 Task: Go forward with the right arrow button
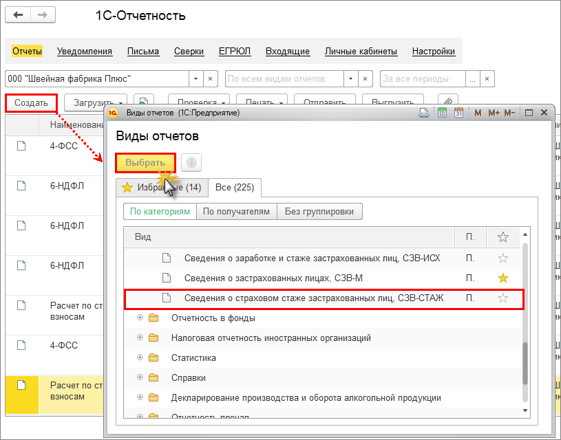click(x=43, y=15)
